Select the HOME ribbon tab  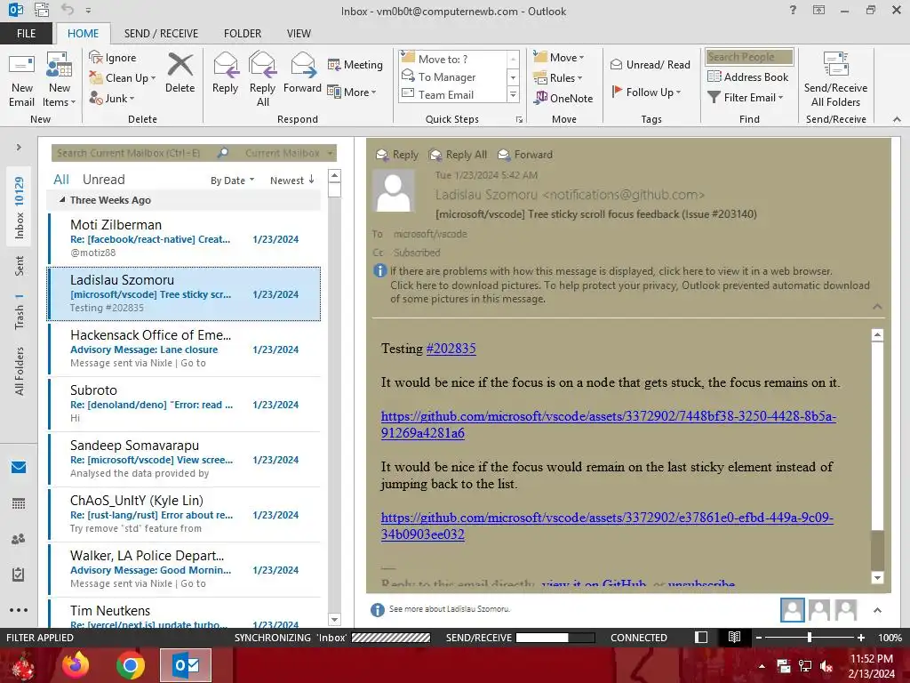pyautogui.click(x=83, y=33)
